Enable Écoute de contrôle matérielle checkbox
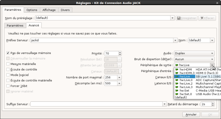The width and height of the screenshot is (221, 119). (8, 80)
